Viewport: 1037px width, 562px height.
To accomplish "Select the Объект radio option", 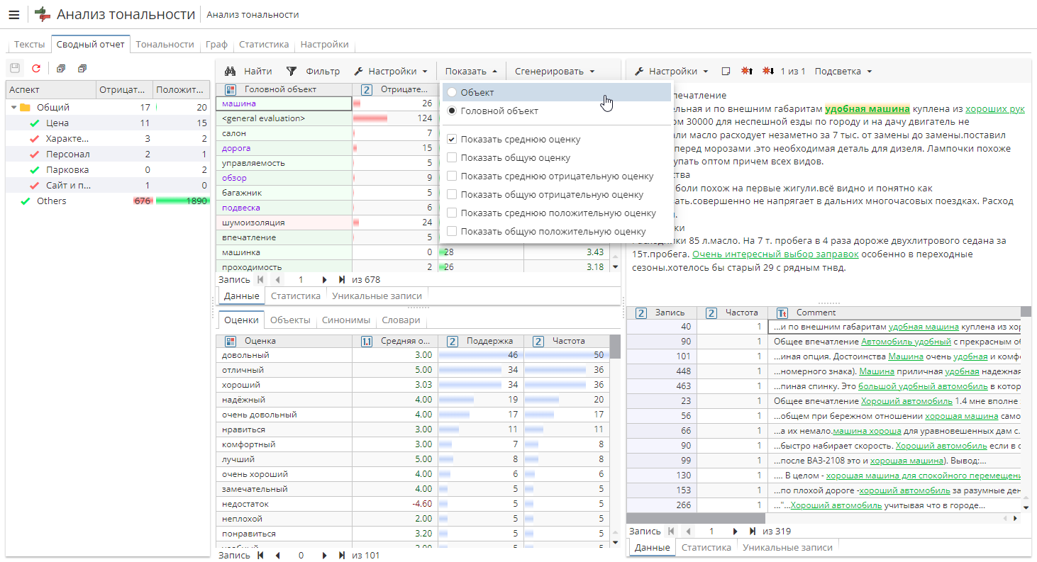I will pos(452,92).
